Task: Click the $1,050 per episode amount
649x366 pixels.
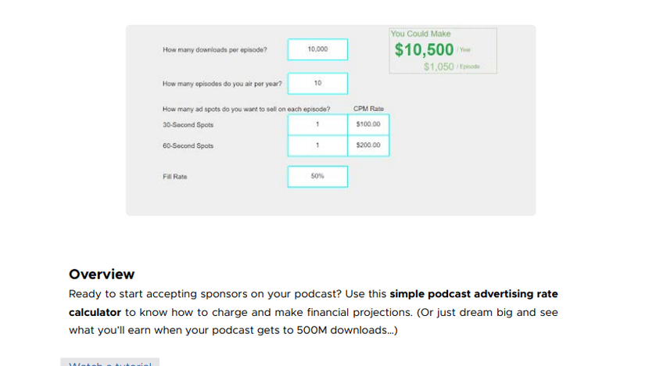Action: coord(439,66)
